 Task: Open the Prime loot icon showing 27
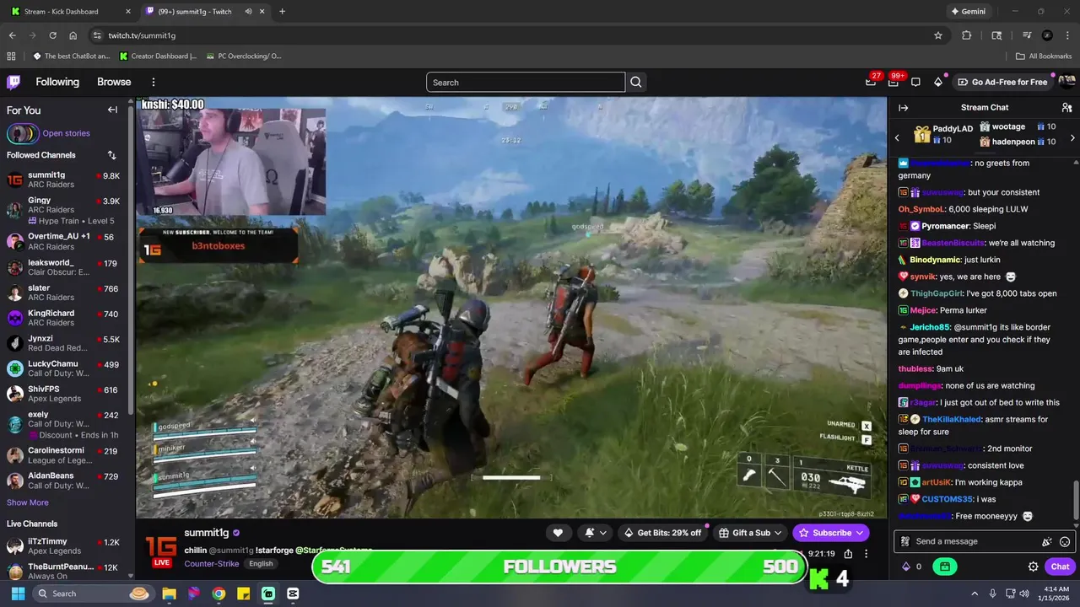coord(871,82)
